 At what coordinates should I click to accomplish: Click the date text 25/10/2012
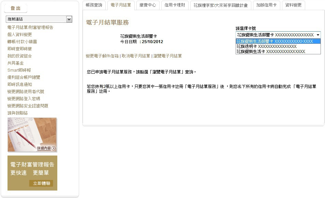(152, 42)
